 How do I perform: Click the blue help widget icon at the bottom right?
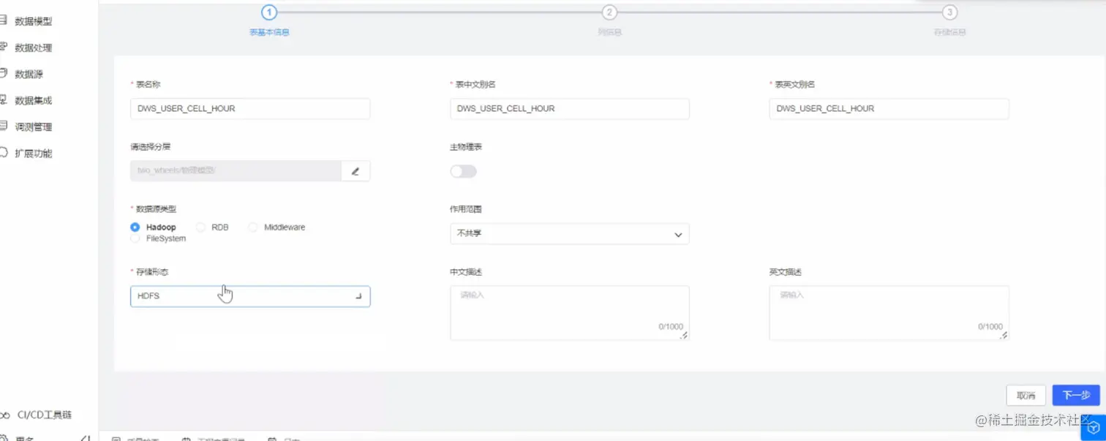pos(1094,428)
